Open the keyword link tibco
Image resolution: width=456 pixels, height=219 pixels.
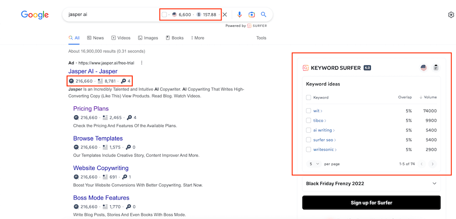tap(318, 120)
